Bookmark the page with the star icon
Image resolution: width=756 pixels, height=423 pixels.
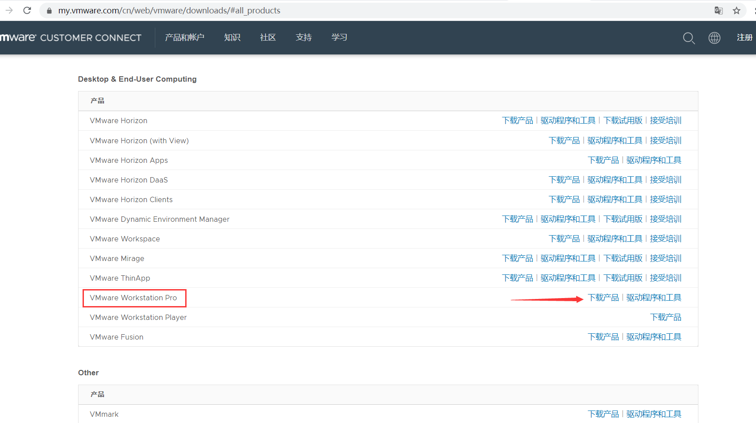736,11
